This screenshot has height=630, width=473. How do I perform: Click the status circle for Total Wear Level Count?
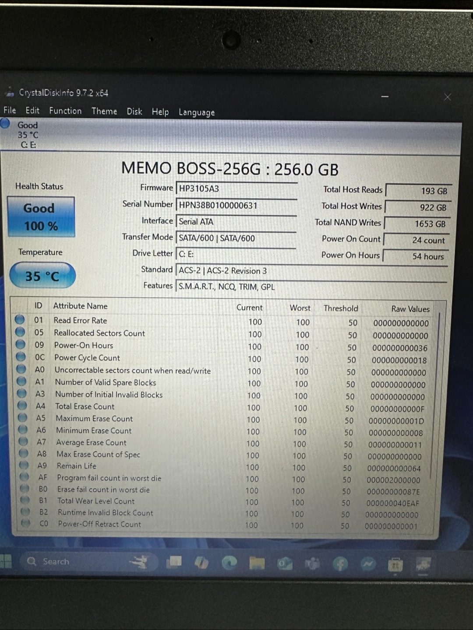(x=25, y=500)
